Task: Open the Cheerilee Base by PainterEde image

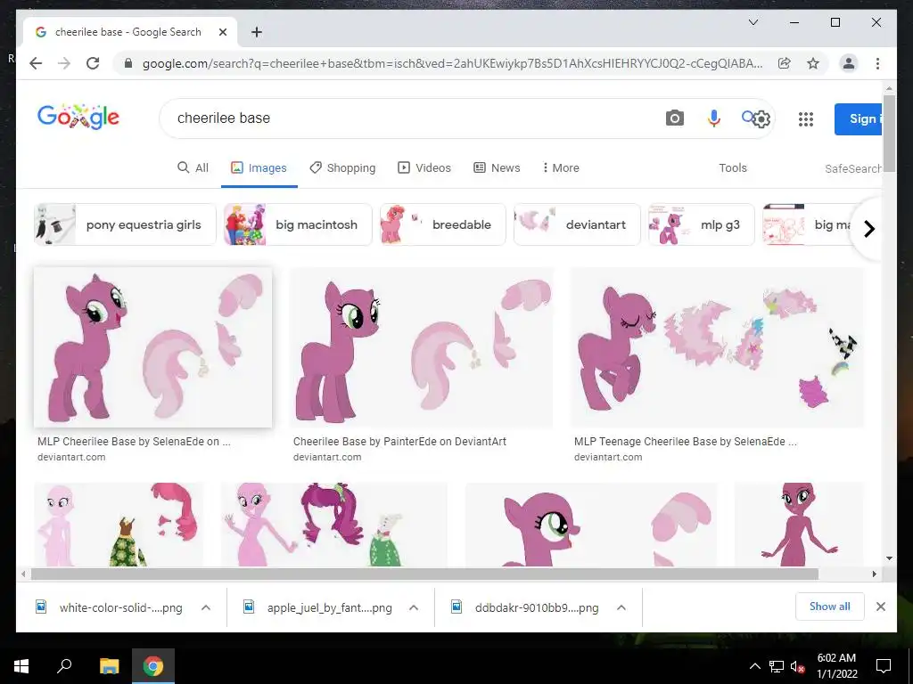Action: tap(421, 347)
